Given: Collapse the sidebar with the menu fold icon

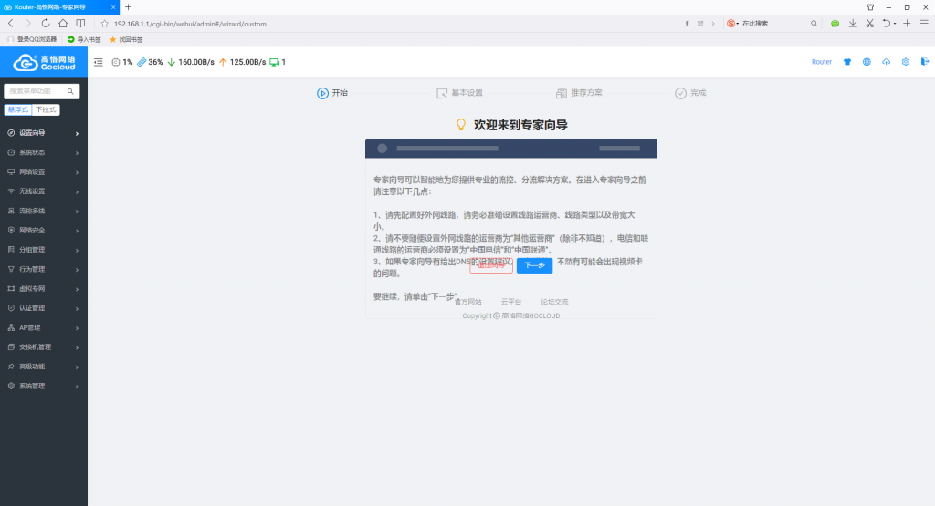Looking at the screenshot, I should 98,62.
